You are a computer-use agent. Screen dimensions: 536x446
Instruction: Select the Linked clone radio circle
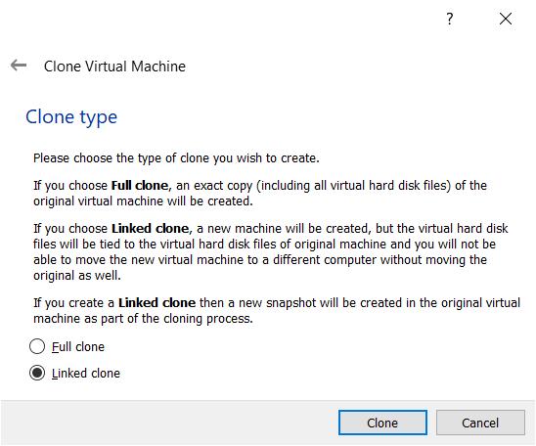pyautogui.click(x=37, y=373)
